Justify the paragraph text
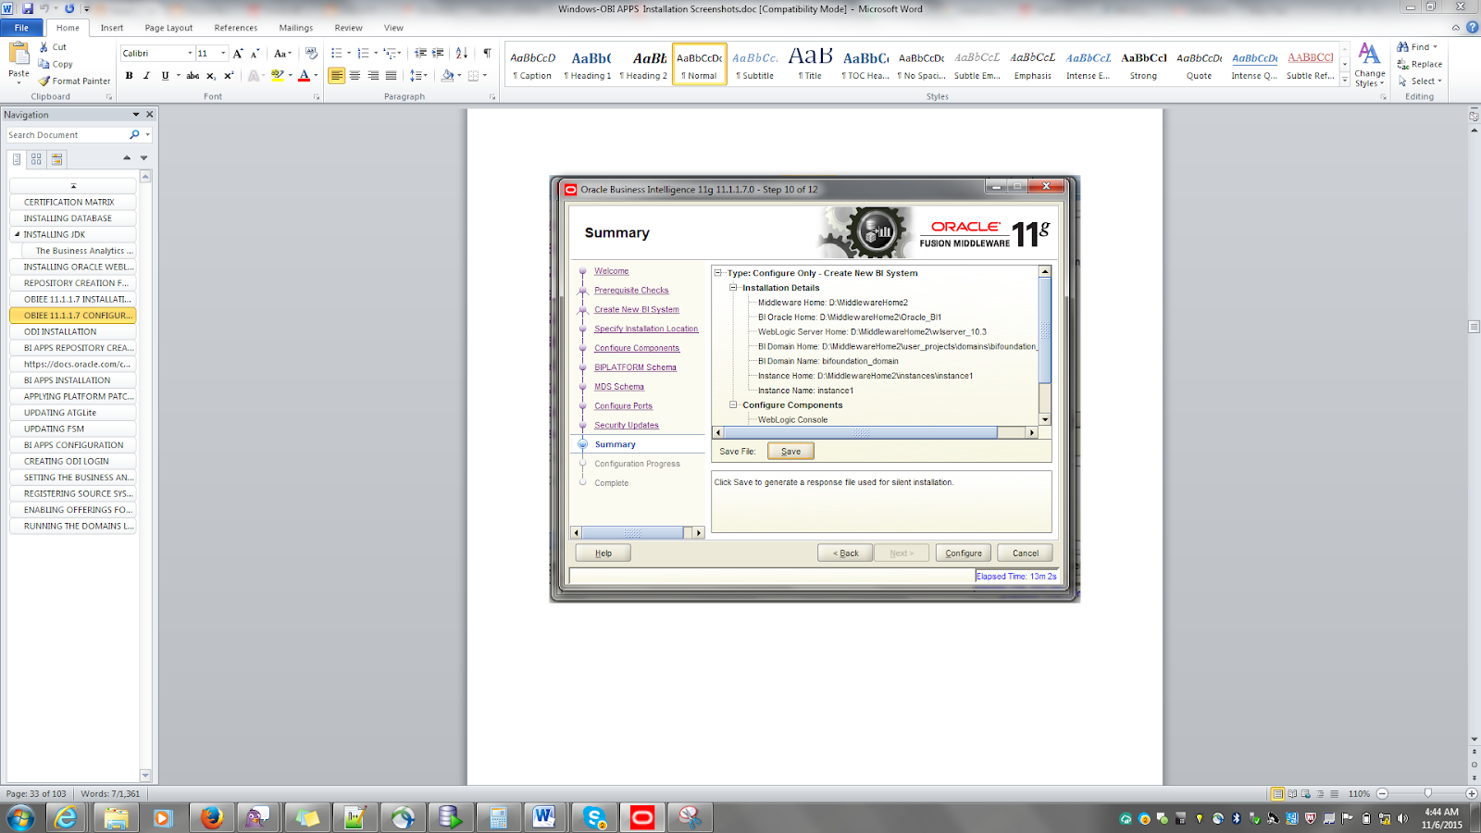 [x=391, y=76]
